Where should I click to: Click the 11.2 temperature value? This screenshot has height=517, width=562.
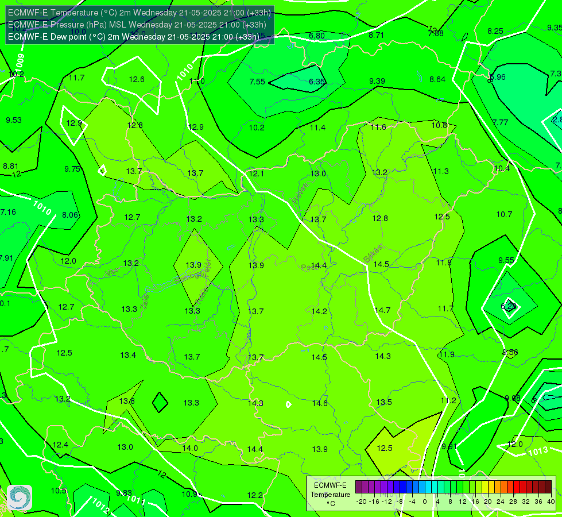tap(448, 401)
